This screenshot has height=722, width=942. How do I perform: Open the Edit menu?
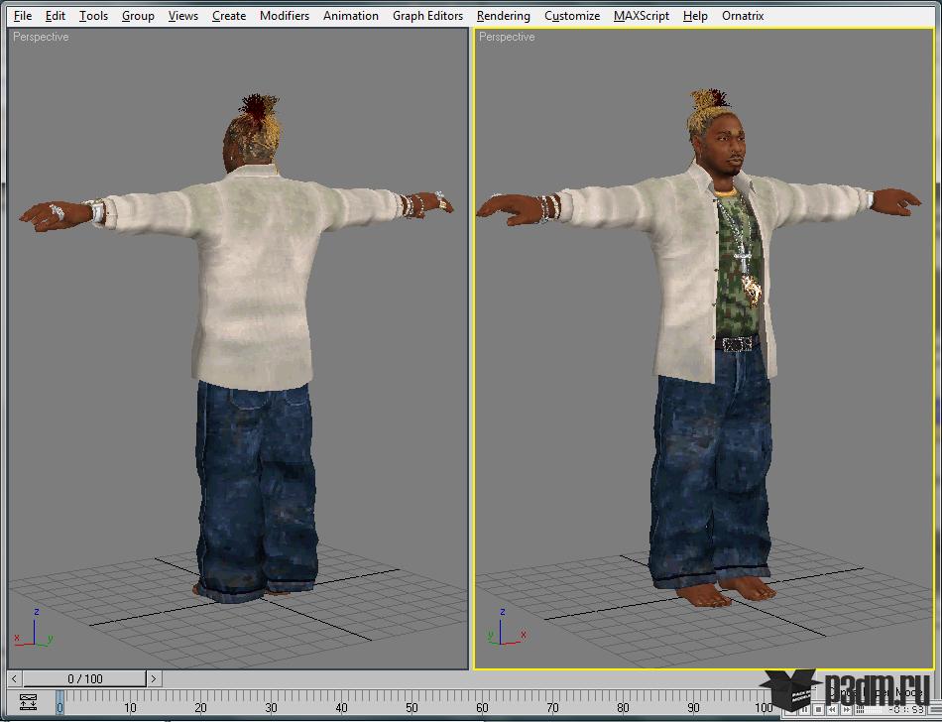pyautogui.click(x=56, y=16)
